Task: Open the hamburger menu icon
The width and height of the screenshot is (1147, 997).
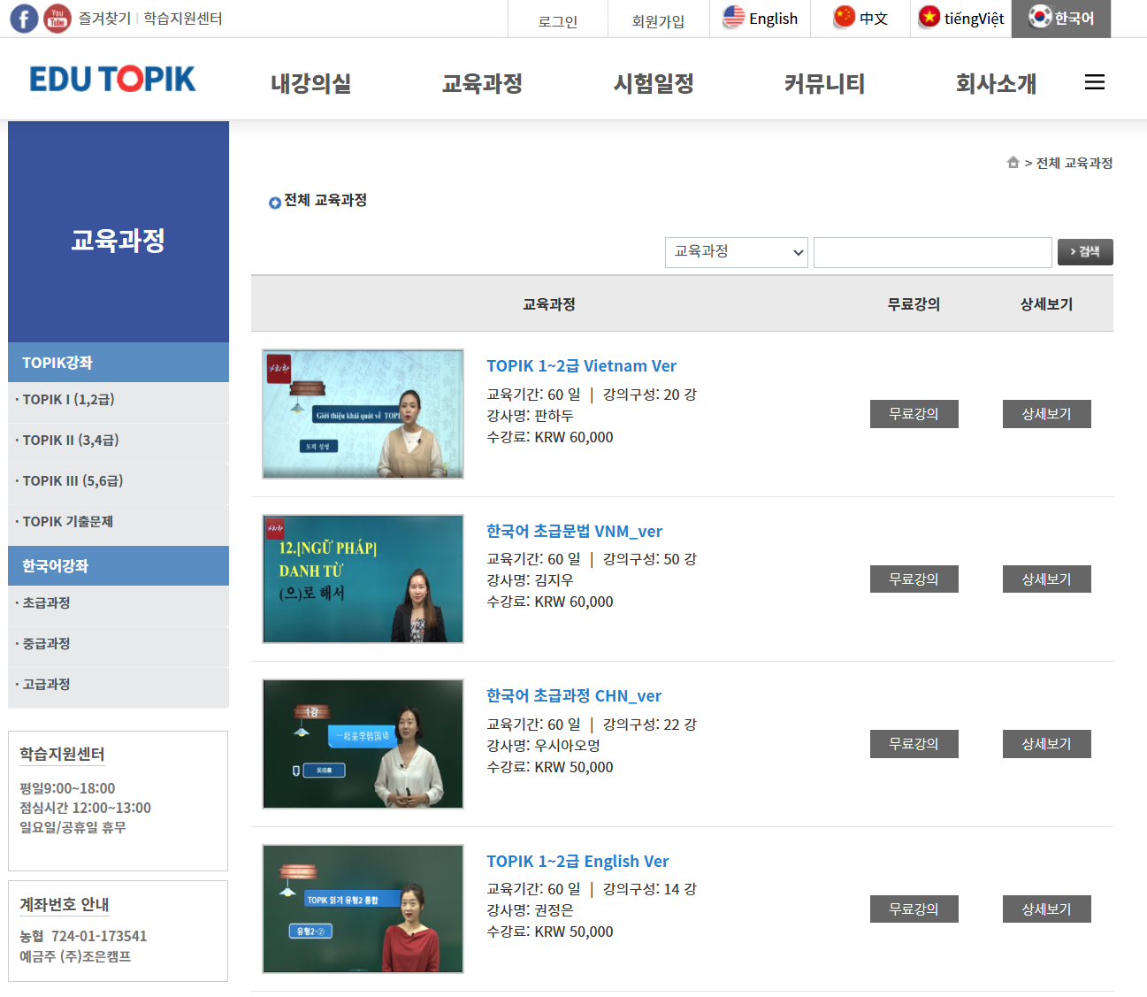Action: [1094, 82]
